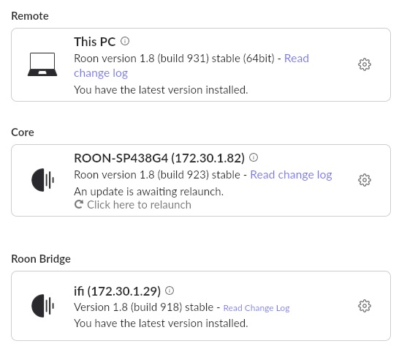This screenshot has width=407, height=360.
Task: Open settings gear for ROON-SP438G4 core
Action: point(365,180)
